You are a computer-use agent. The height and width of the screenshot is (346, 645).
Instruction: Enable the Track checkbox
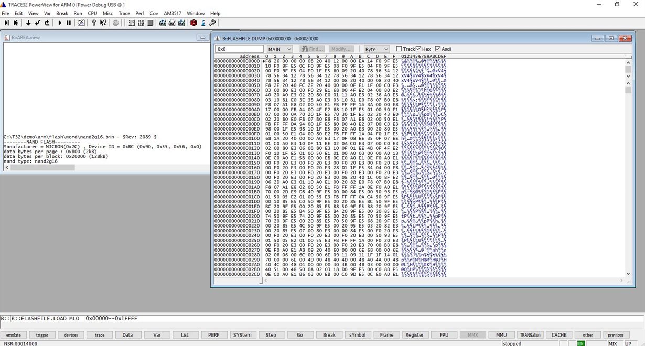coord(399,49)
